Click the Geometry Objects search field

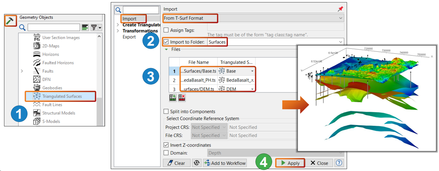[x=53, y=28]
